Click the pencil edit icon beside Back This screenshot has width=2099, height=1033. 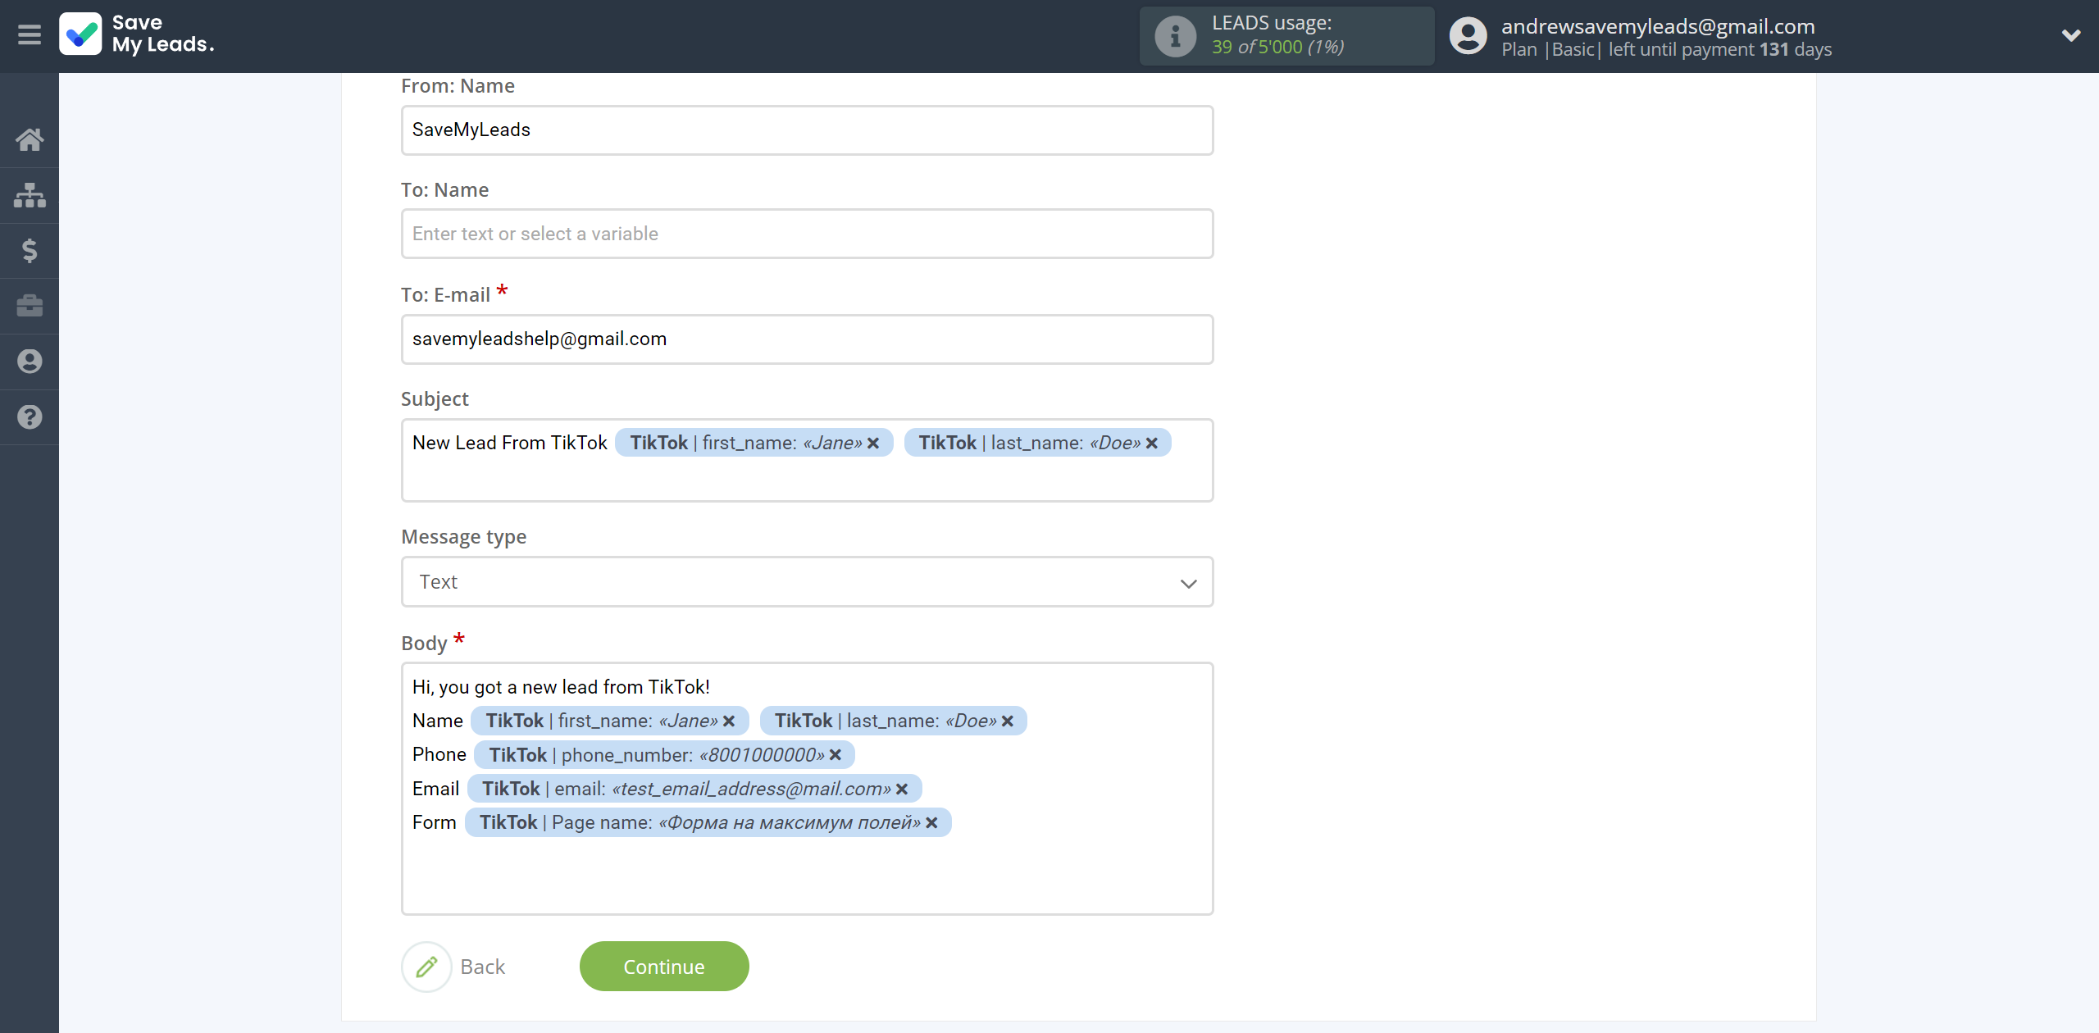pos(426,967)
